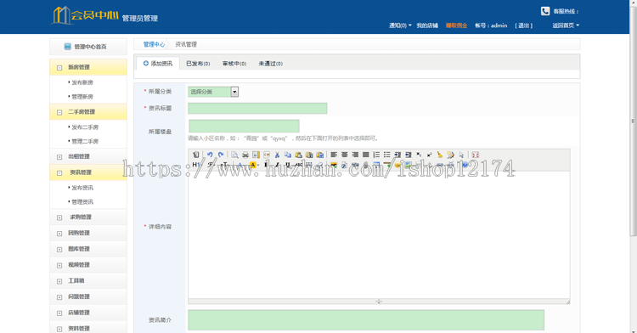The height and width of the screenshot is (333, 637).
Task: Switch to the 已发布(0) tab
Action: pyautogui.click(x=198, y=64)
